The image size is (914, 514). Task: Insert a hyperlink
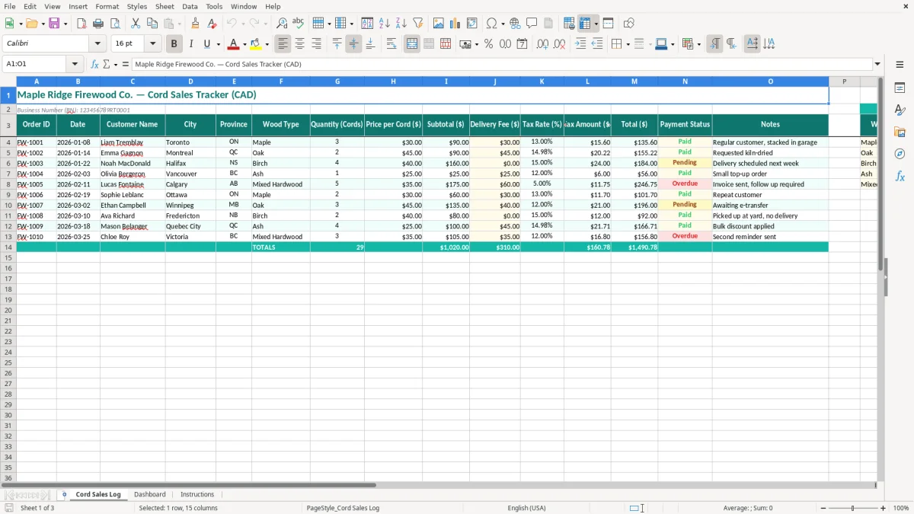515,24
